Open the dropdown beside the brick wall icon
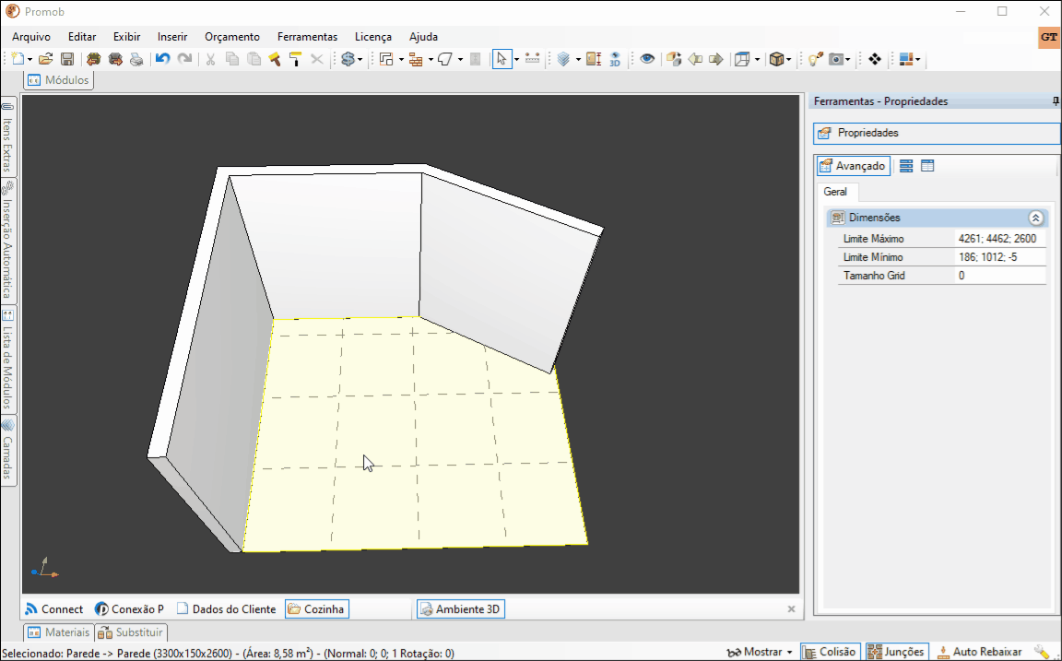 point(431,60)
